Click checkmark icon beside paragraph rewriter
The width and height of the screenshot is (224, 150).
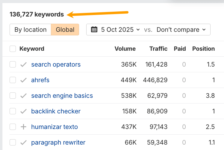pyautogui.click(x=23, y=142)
